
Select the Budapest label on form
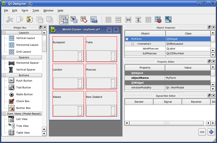point(59,42)
